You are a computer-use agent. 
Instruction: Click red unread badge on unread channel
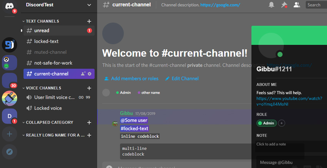(89, 30)
